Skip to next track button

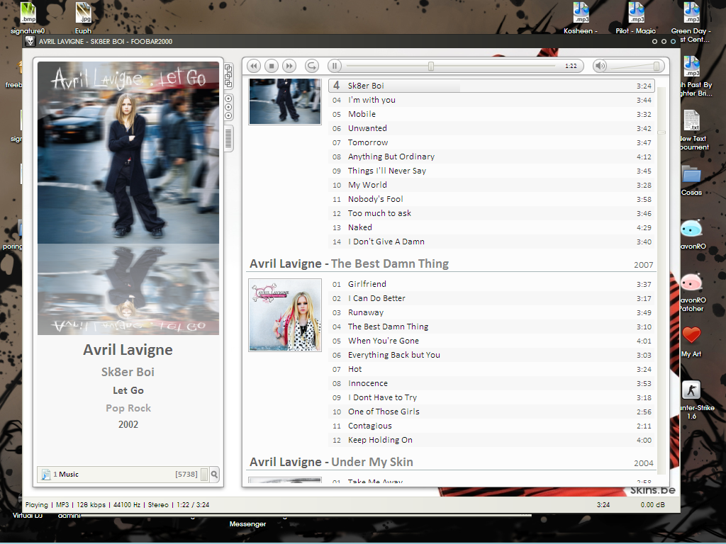289,66
